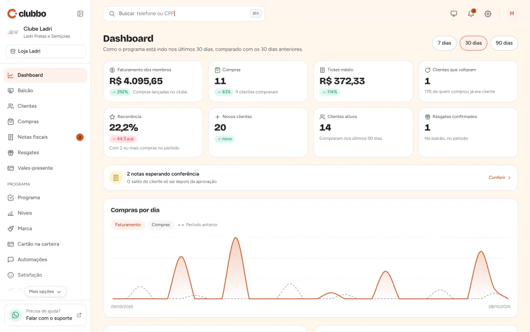Click the Clientes ativos people icon
The height and width of the screenshot is (332, 530).
pyautogui.click(x=323, y=117)
